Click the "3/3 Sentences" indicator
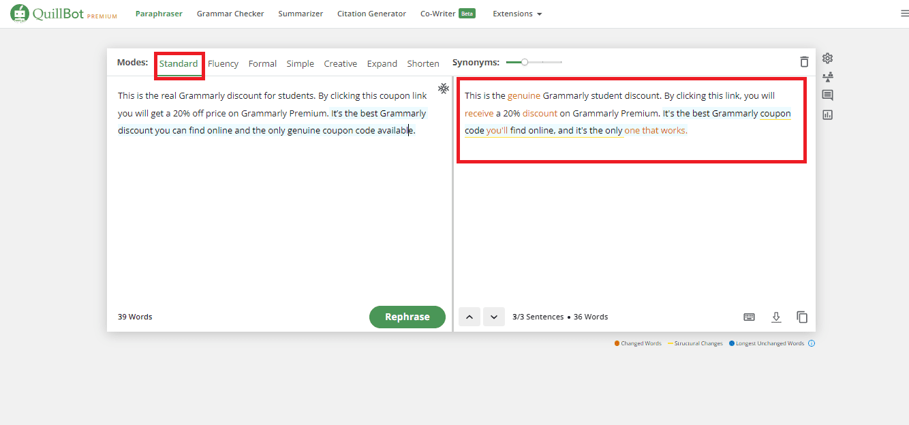Screen dimensions: 909x425 click(538, 317)
